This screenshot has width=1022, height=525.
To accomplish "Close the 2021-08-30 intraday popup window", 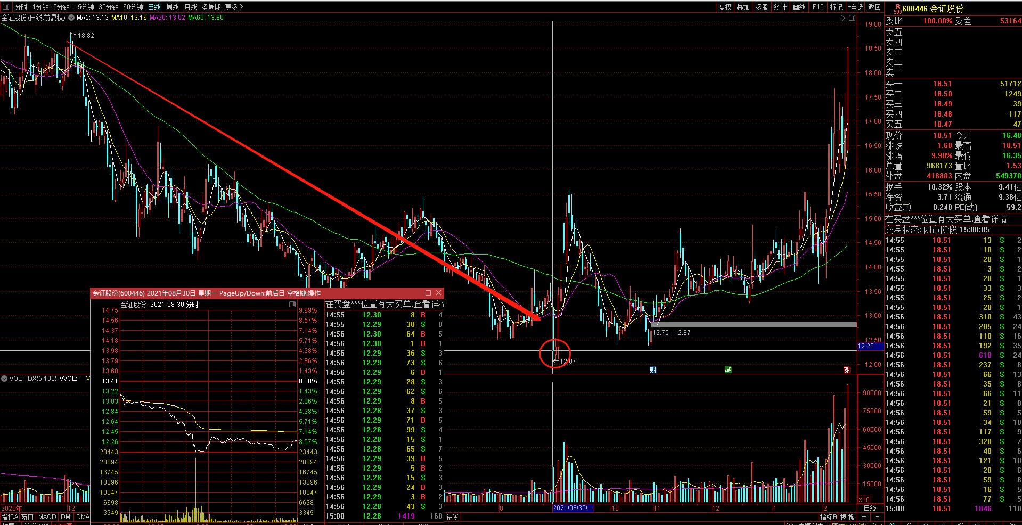I will (438, 293).
